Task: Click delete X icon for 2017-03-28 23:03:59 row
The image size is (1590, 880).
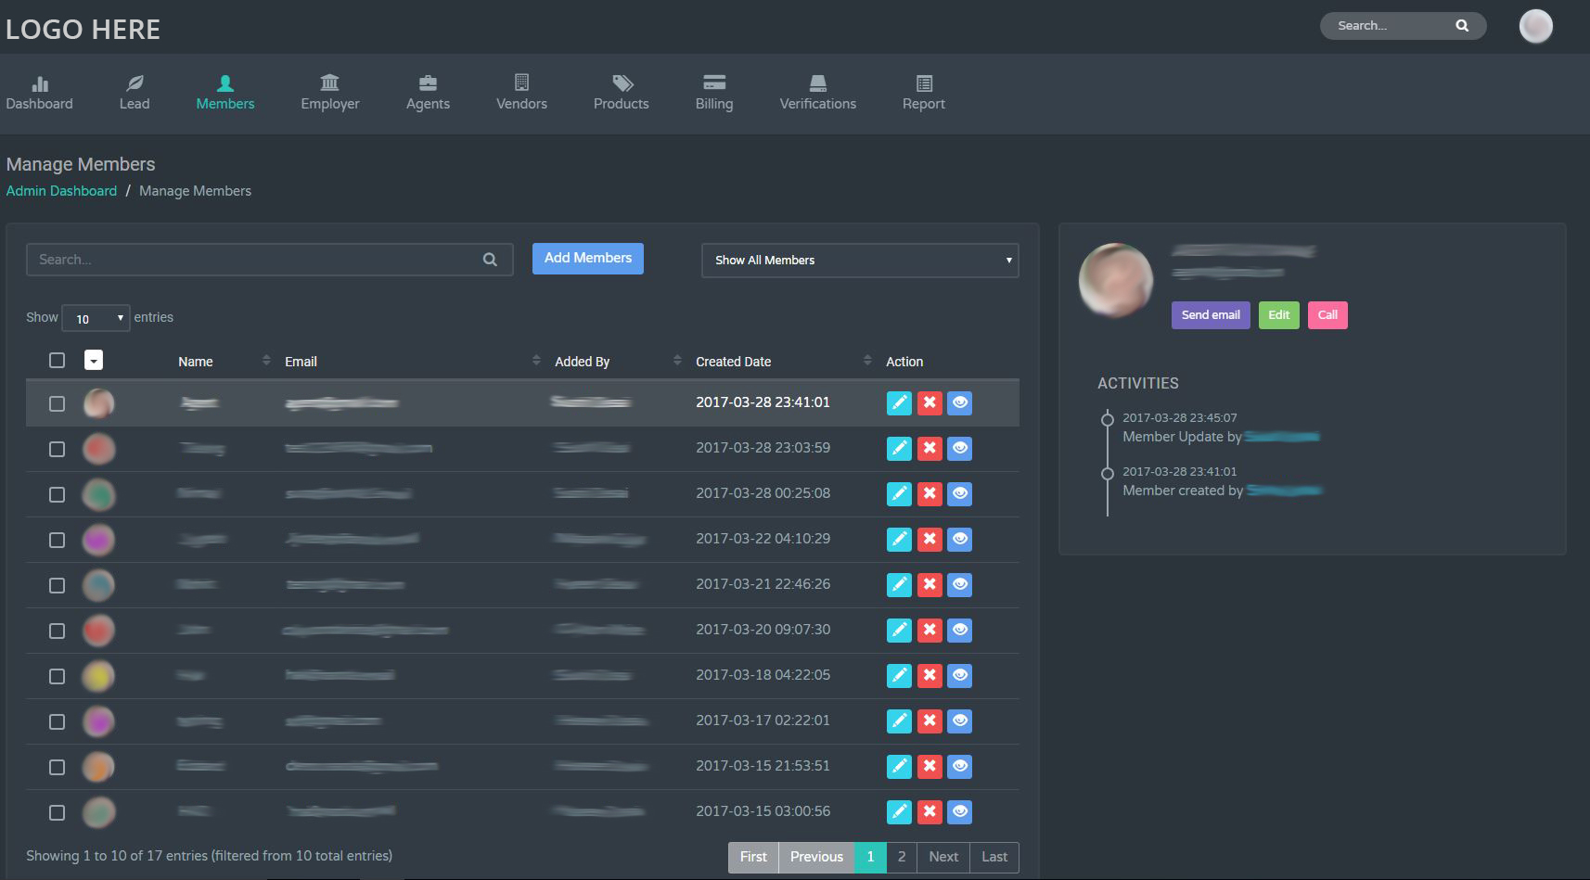Action: click(929, 449)
